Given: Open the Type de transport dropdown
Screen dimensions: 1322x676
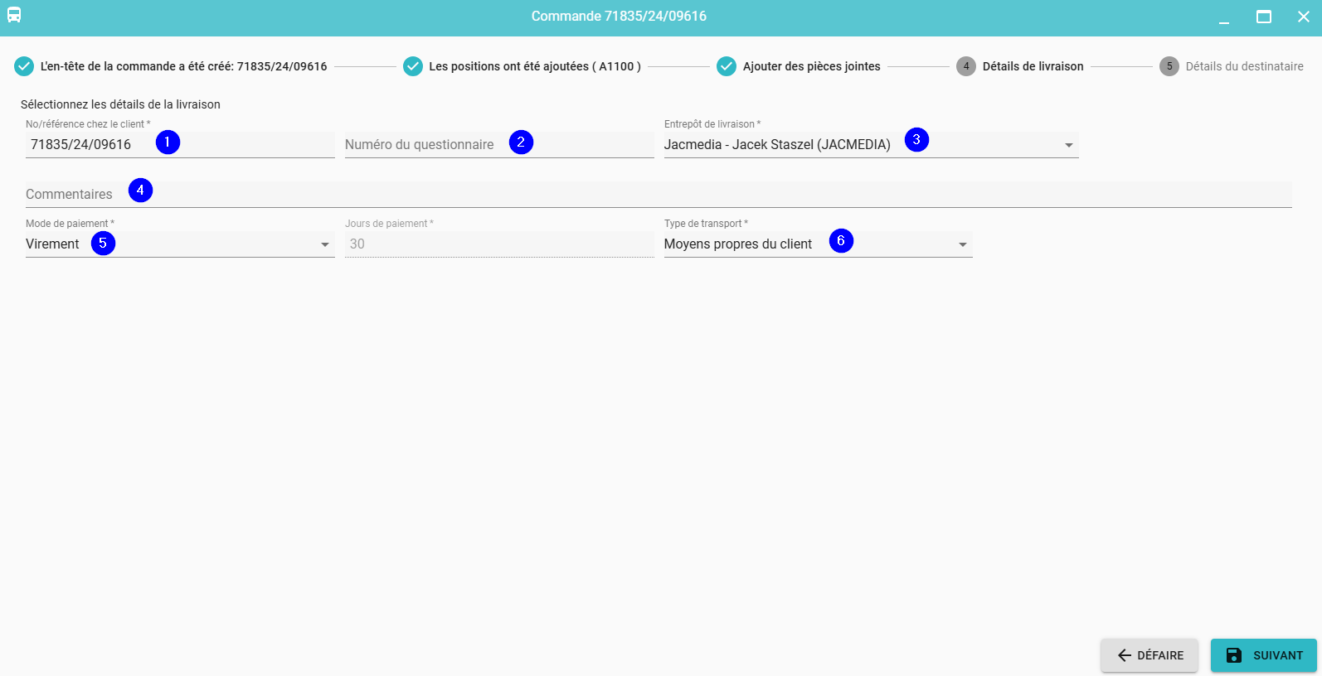Looking at the screenshot, I should tap(962, 244).
